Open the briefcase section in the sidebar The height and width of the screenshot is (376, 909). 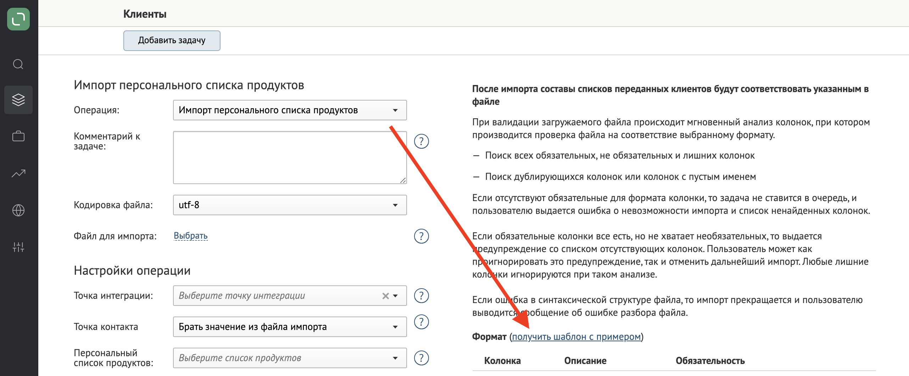[18, 136]
